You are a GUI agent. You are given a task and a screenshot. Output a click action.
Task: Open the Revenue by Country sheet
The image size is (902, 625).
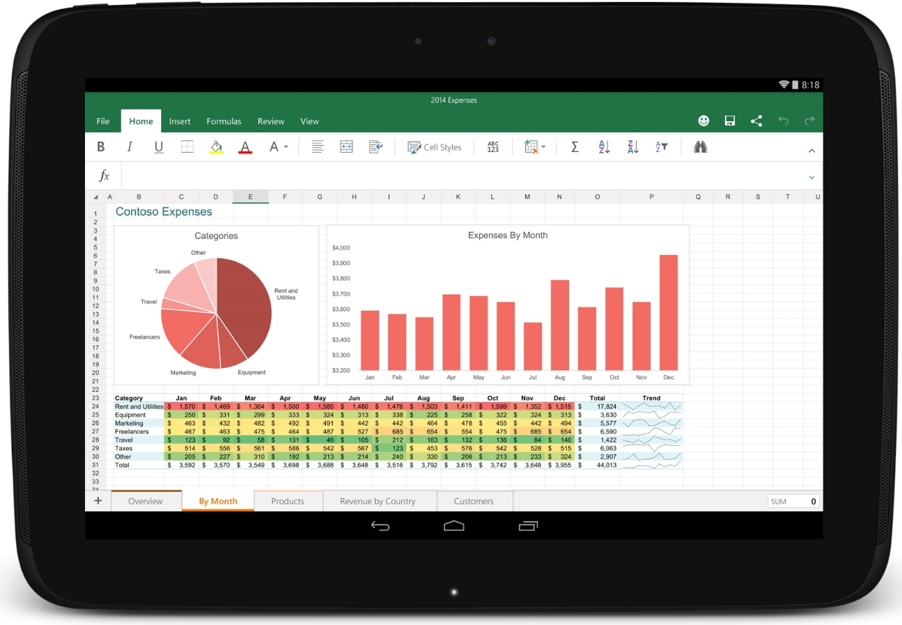click(379, 501)
